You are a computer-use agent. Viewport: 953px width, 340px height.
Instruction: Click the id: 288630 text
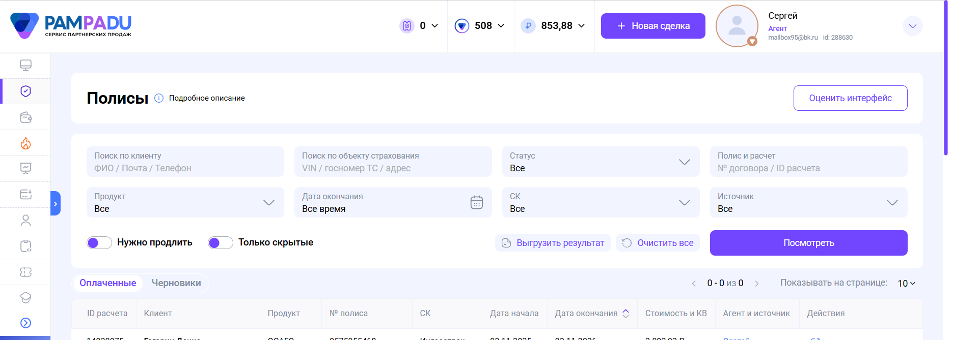pyautogui.click(x=838, y=38)
